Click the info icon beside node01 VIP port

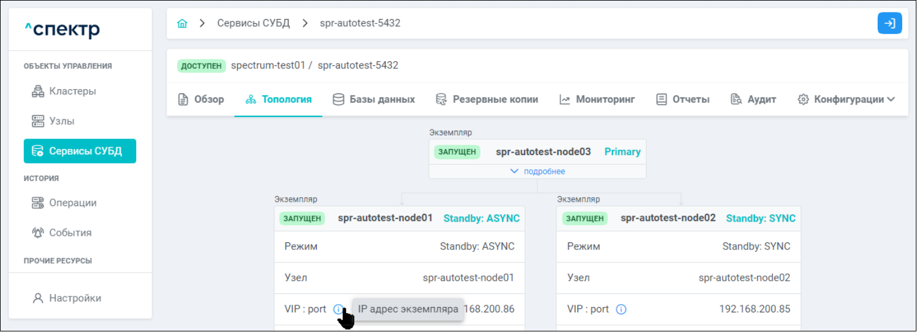[x=338, y=309]
